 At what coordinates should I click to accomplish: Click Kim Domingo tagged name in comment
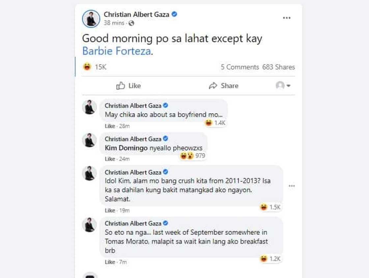pyautogui.click(x=126, y=148)
